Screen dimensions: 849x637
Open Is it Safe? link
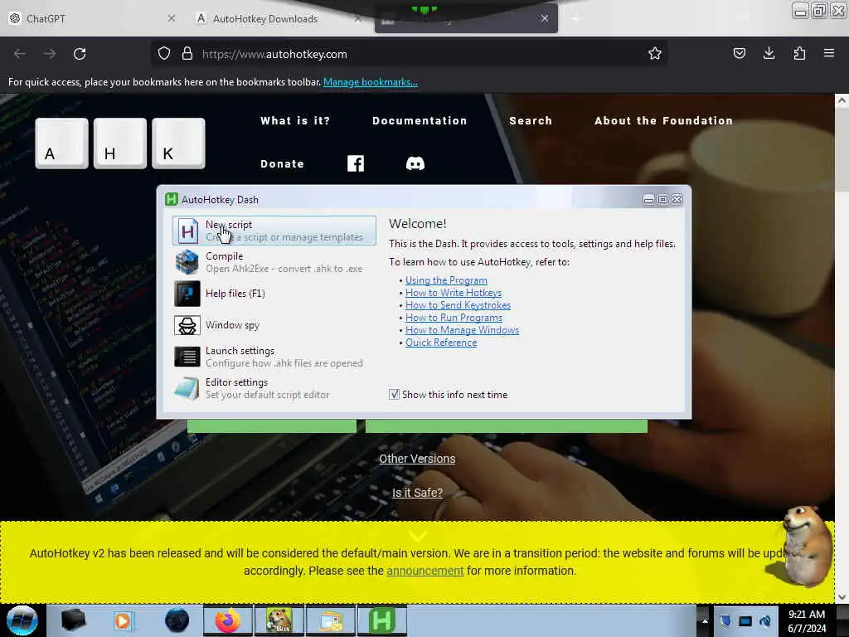tap(417, 493)
